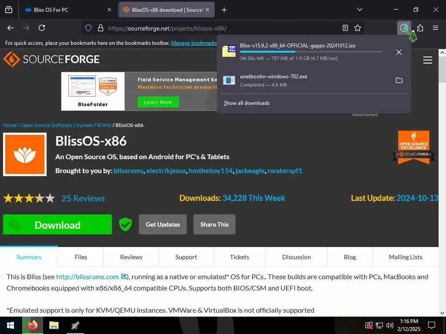Go to Home breadcrumb

[x=10, y=125]
